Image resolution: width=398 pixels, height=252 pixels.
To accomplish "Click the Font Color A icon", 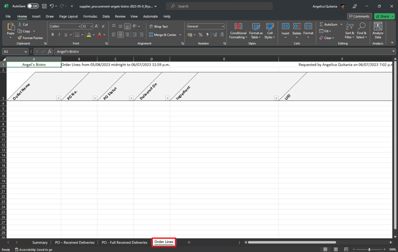I will tap(100, 35).
